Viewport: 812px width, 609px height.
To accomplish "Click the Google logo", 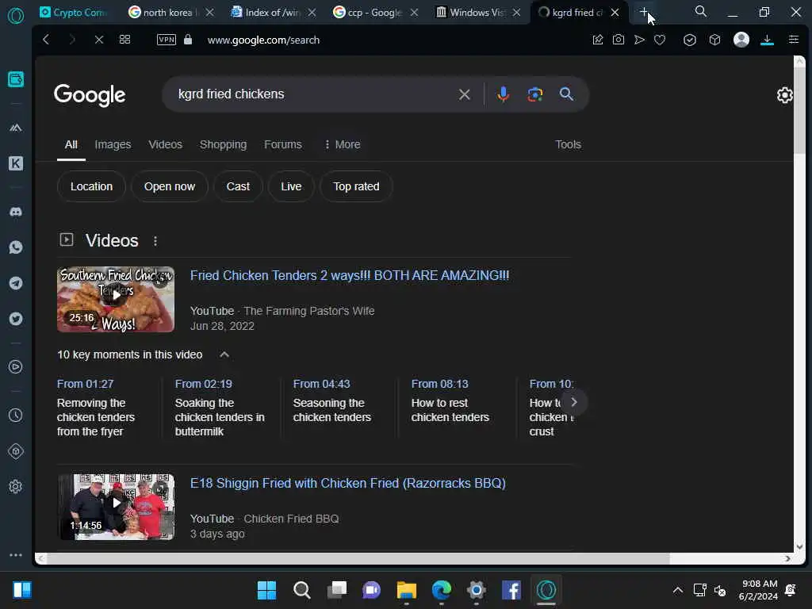I will (x=90, y=95).
